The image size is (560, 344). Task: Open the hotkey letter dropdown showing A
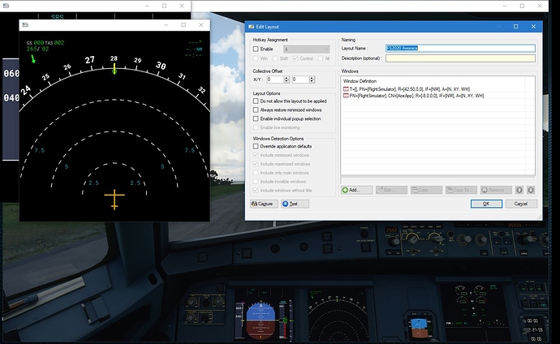click(x=307, y=49)
